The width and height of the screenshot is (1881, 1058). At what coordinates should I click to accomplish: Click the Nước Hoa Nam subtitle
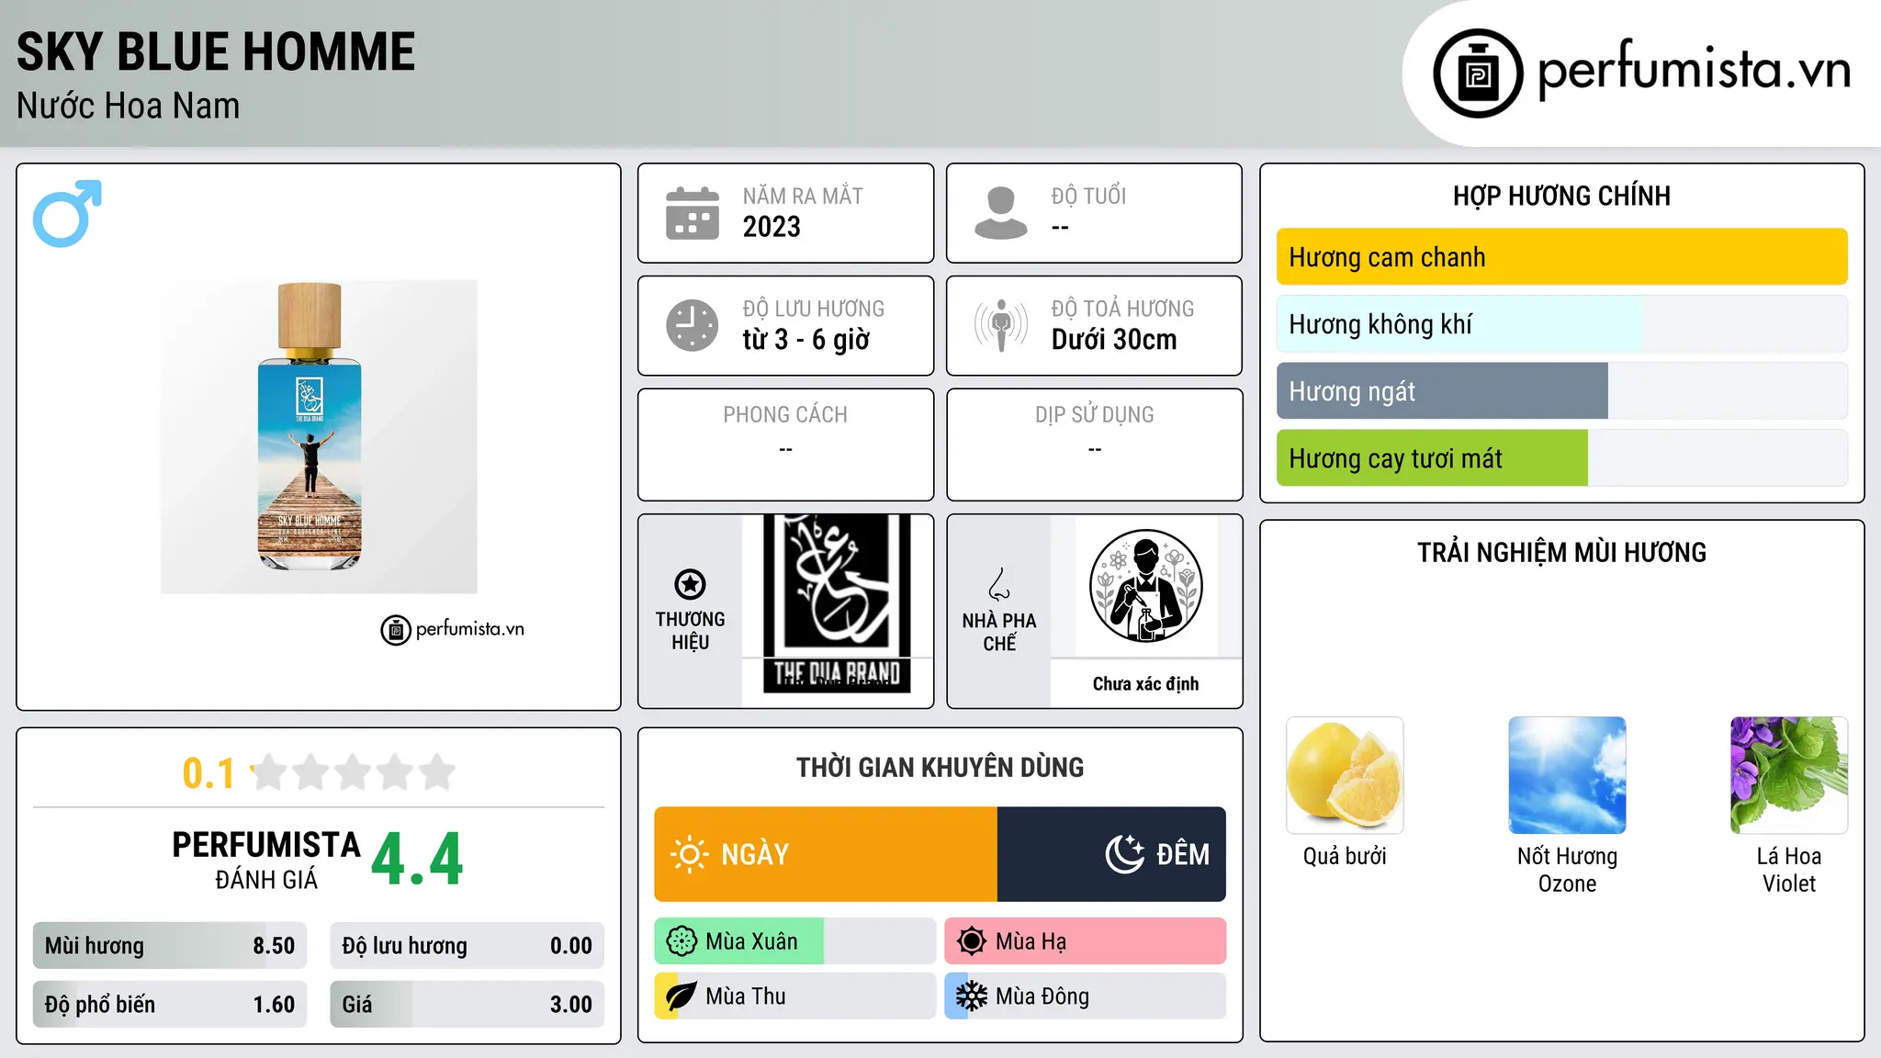click(128, 107)
